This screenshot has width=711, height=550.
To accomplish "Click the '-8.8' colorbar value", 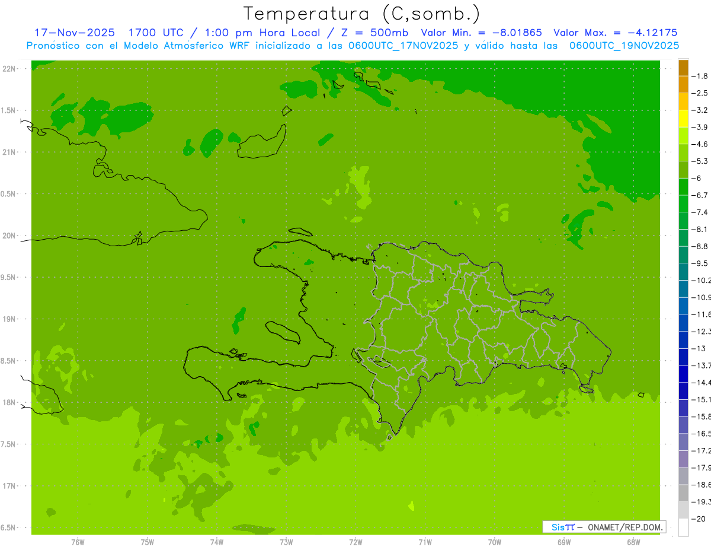I will [x=700, y=246].
